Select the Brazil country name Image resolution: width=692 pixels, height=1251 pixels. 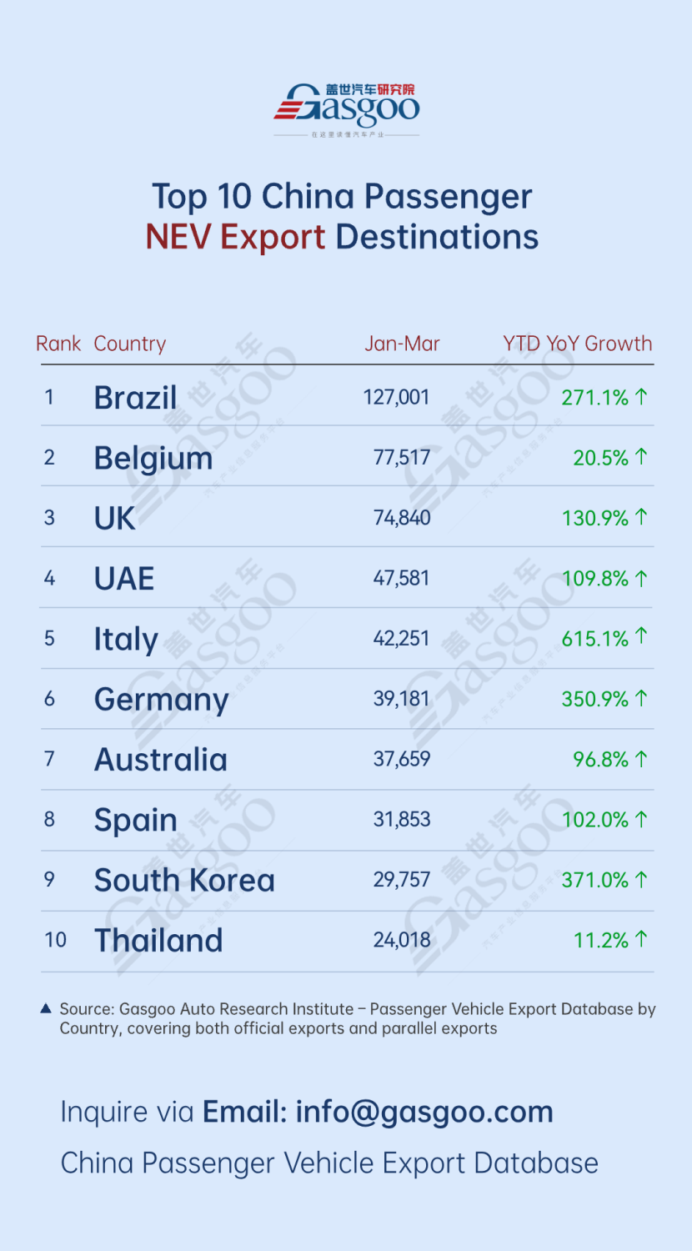(x=135, y=398)
